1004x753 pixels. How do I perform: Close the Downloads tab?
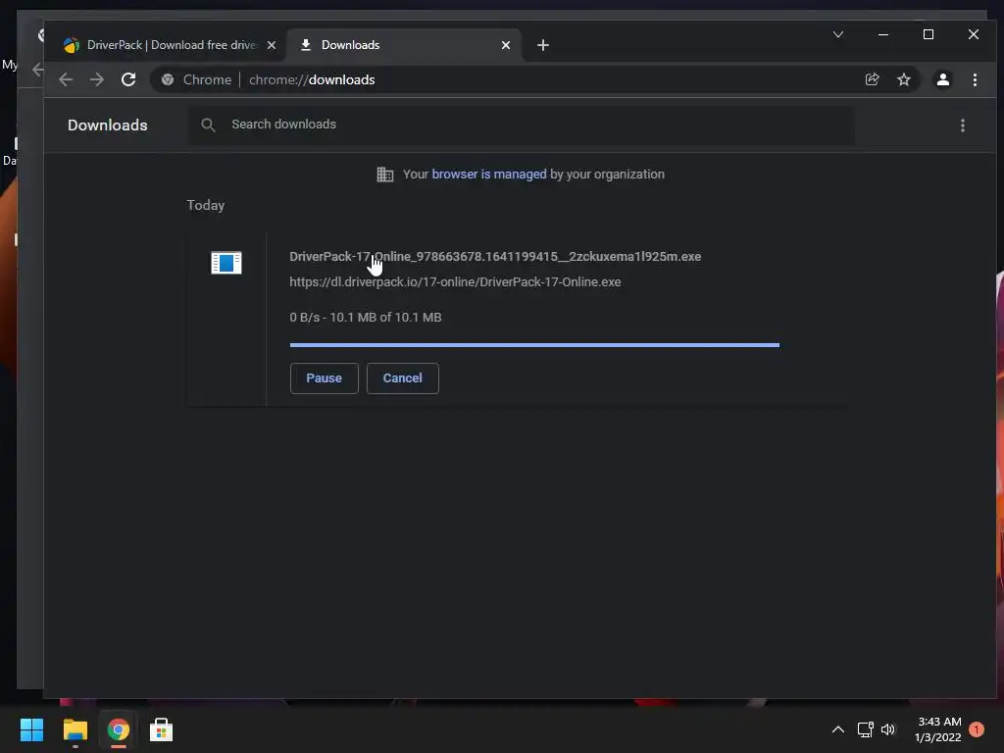coord(506,45)
